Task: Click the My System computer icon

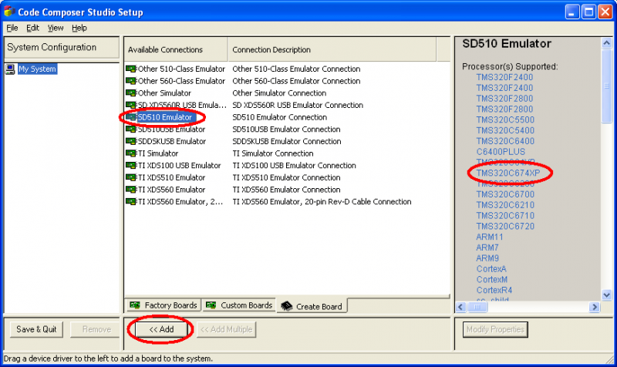Action: [x=10, y=69]
